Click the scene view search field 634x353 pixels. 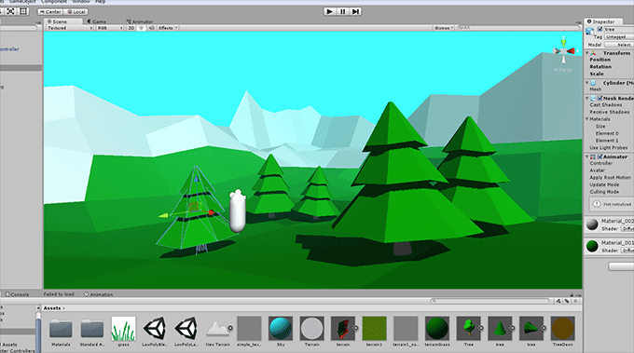pos(518,28)
